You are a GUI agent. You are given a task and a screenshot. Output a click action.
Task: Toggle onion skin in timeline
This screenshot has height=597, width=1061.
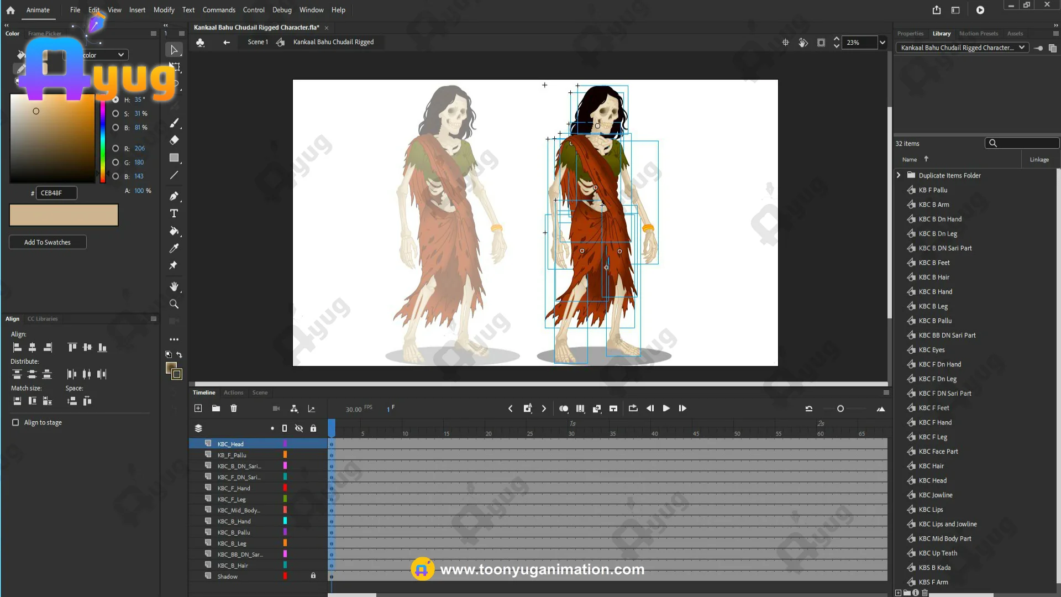[x=564, y=409]
